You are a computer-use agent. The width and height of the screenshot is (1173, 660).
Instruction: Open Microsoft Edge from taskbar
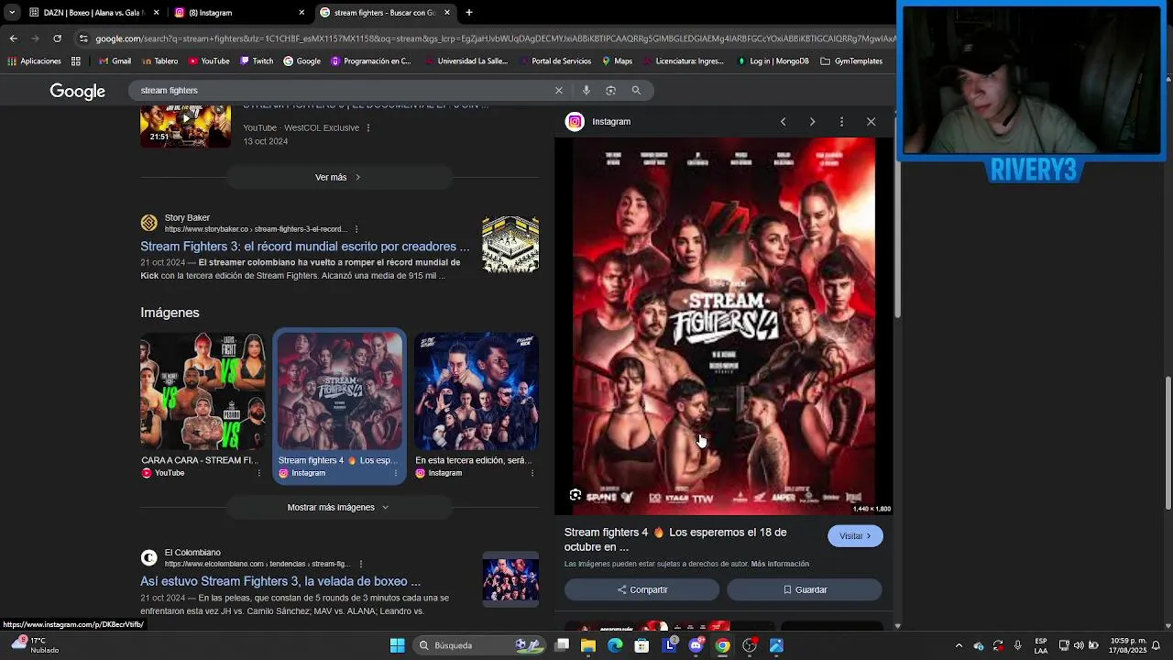tap(615, 645)
